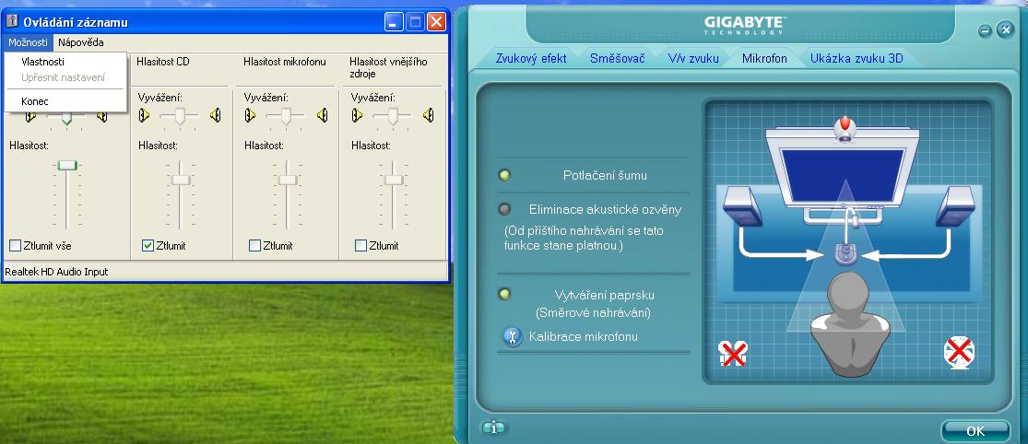Click the right balance speaker icon for CD
The image size is (1028, 444).
215,116
